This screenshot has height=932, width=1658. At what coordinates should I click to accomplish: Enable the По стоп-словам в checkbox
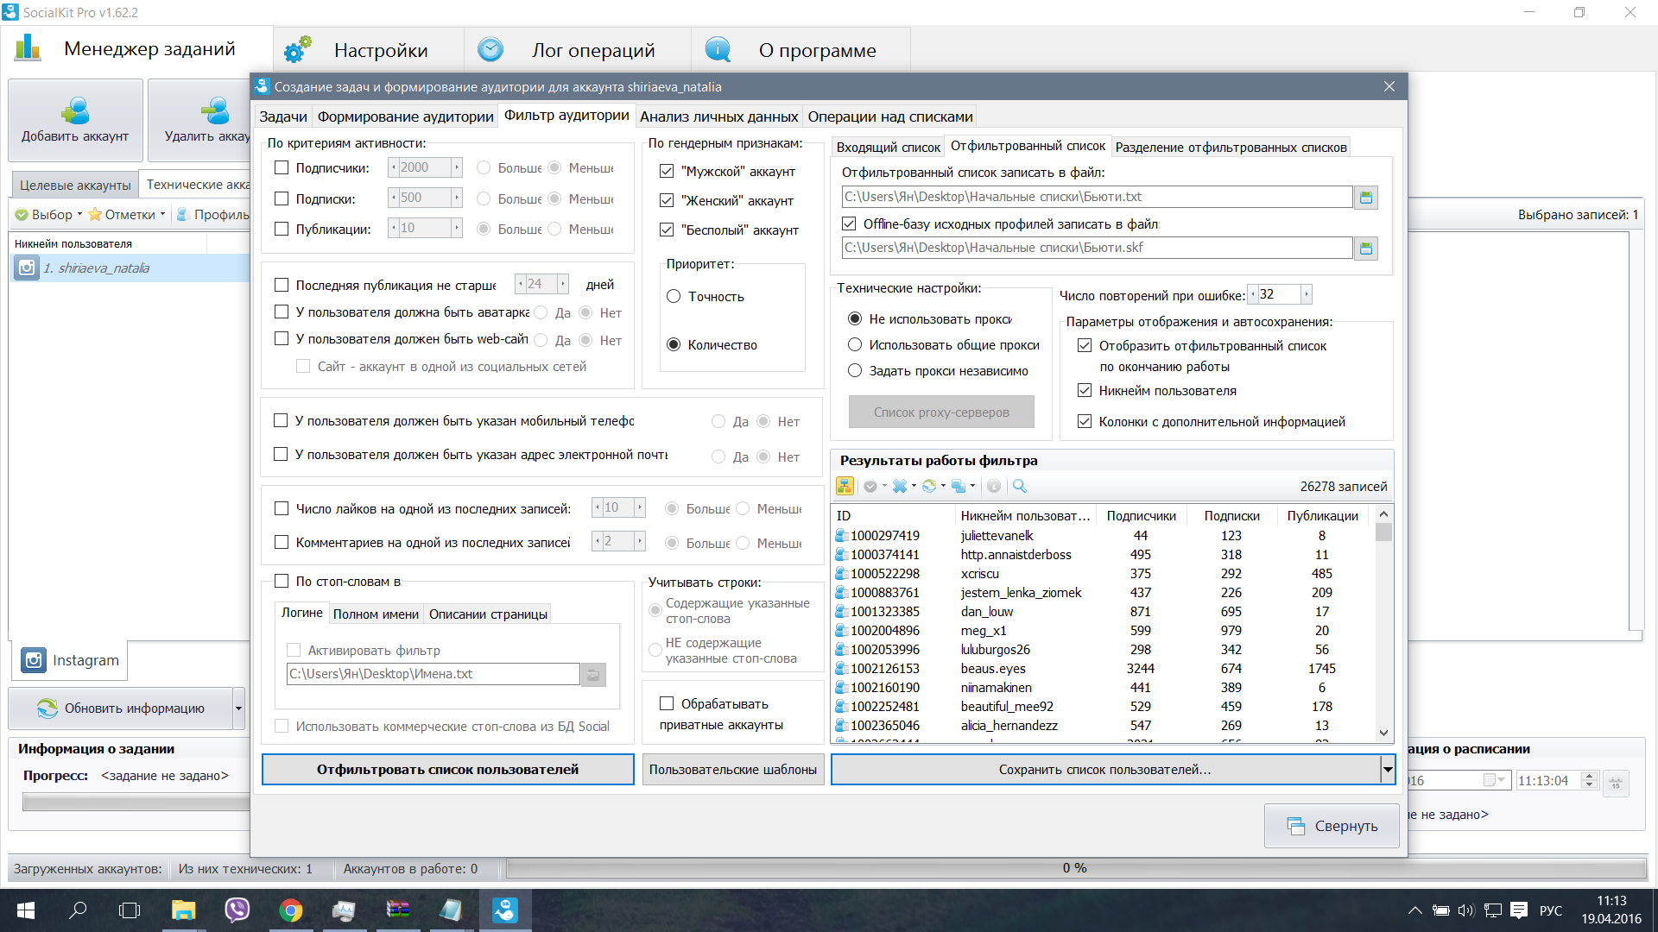click(x=282, y=582)
